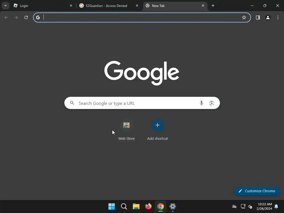Viewport: 284px width, 213px height.
Task: Open the Chrome side panel
Action: click(258, 17)
